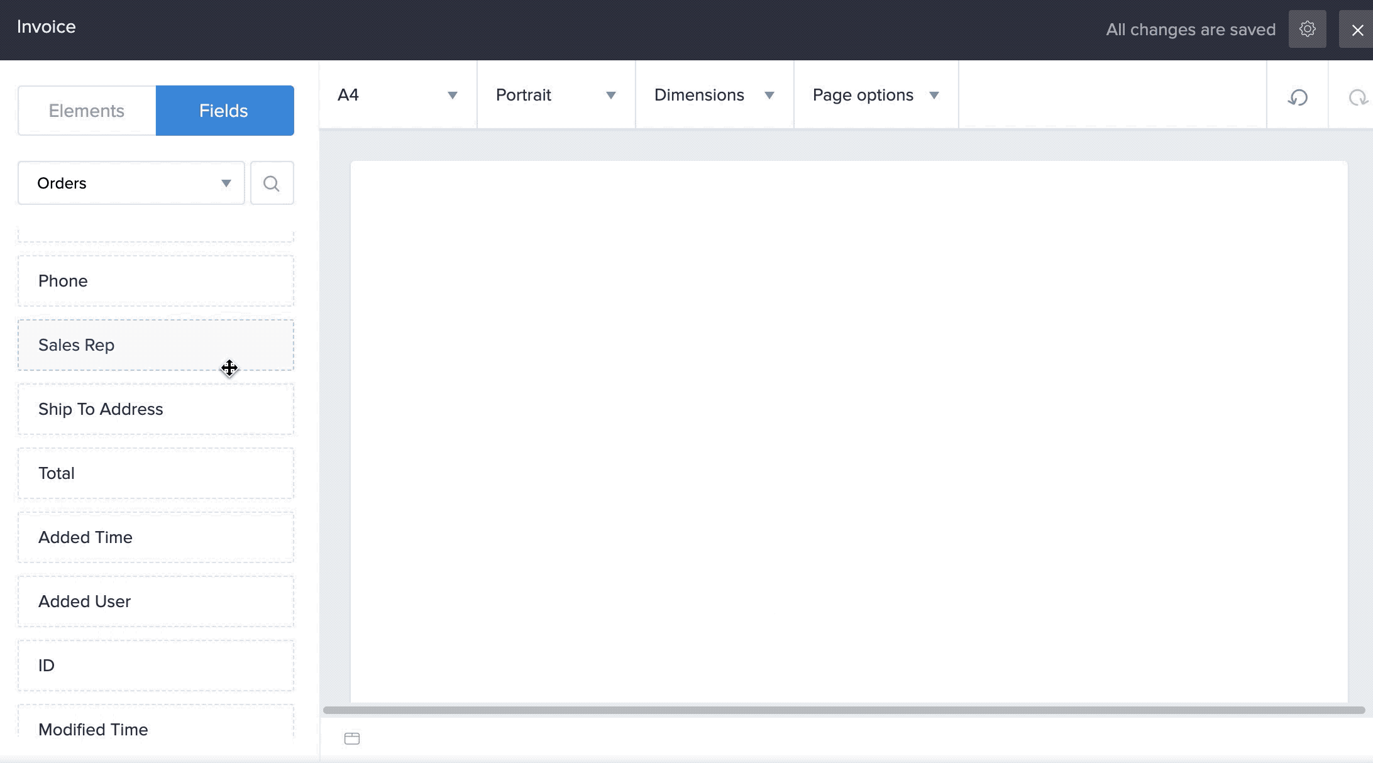Screen dimensions: 1373x763
Task: Expand the Page options menu
Action: click(x=876, y=95)
